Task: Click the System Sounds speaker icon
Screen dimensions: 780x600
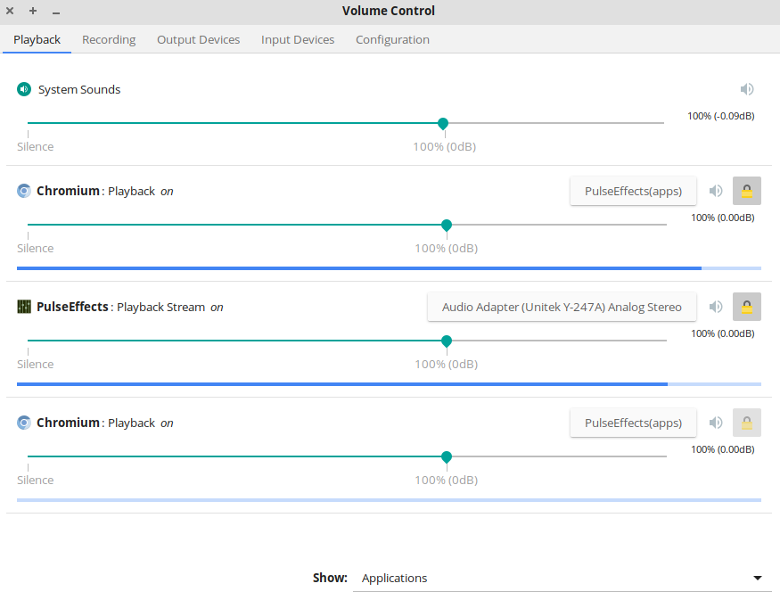Action: pos(24,89)
